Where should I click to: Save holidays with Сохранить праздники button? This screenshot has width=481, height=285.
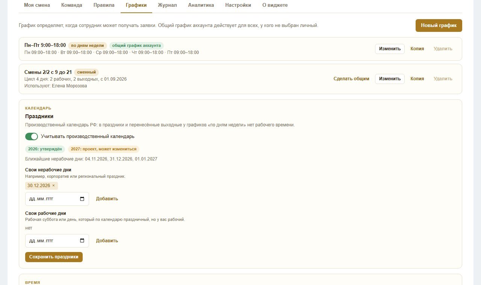pyautogui.click(x=54, y=257)
